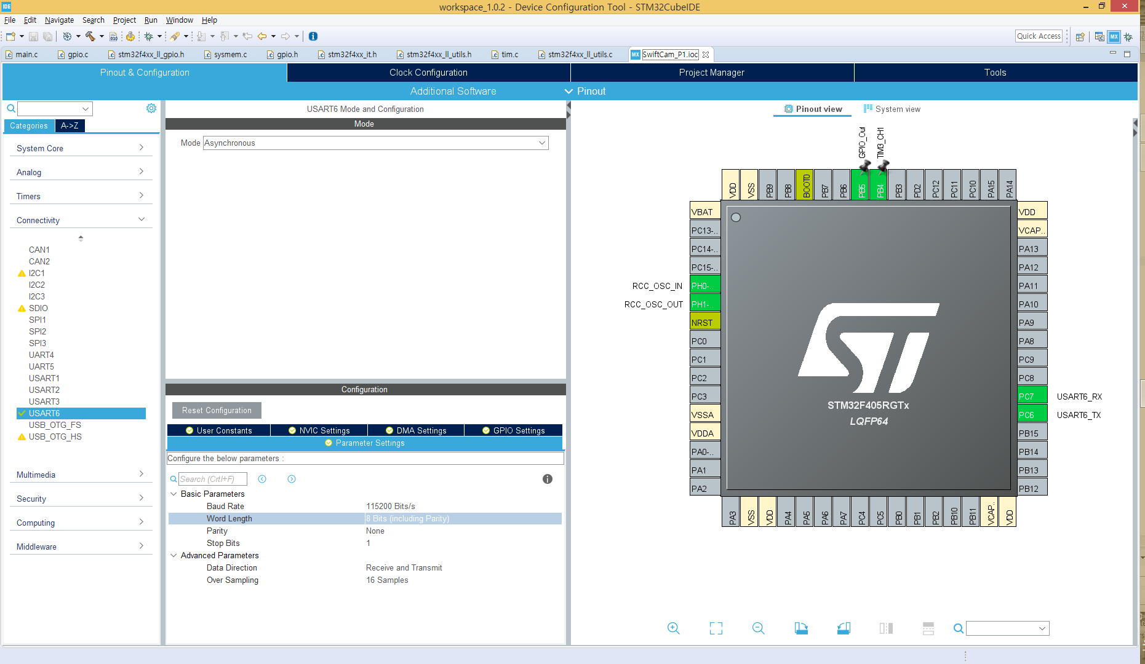Select USB_OTG_FS in the Connectivity list
The height and width of the screenshot is (664, 1145).
tap(55, 425)
